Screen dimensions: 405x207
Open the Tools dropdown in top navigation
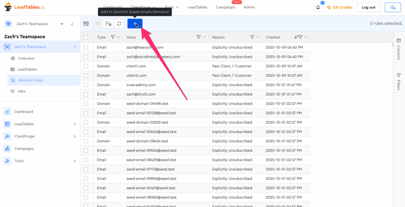(x=172, y=7)
